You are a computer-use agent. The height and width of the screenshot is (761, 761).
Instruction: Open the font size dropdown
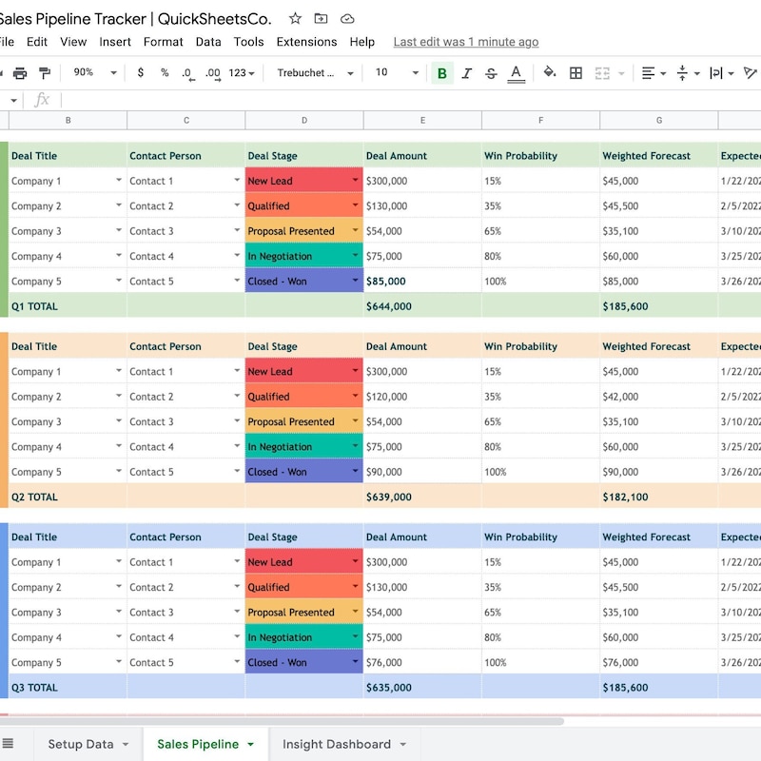point(415,72)
